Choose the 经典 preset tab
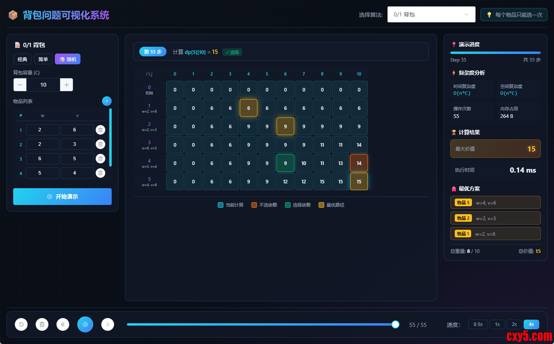The width and height of the screenshot is (554, 344). coord(22,59)
